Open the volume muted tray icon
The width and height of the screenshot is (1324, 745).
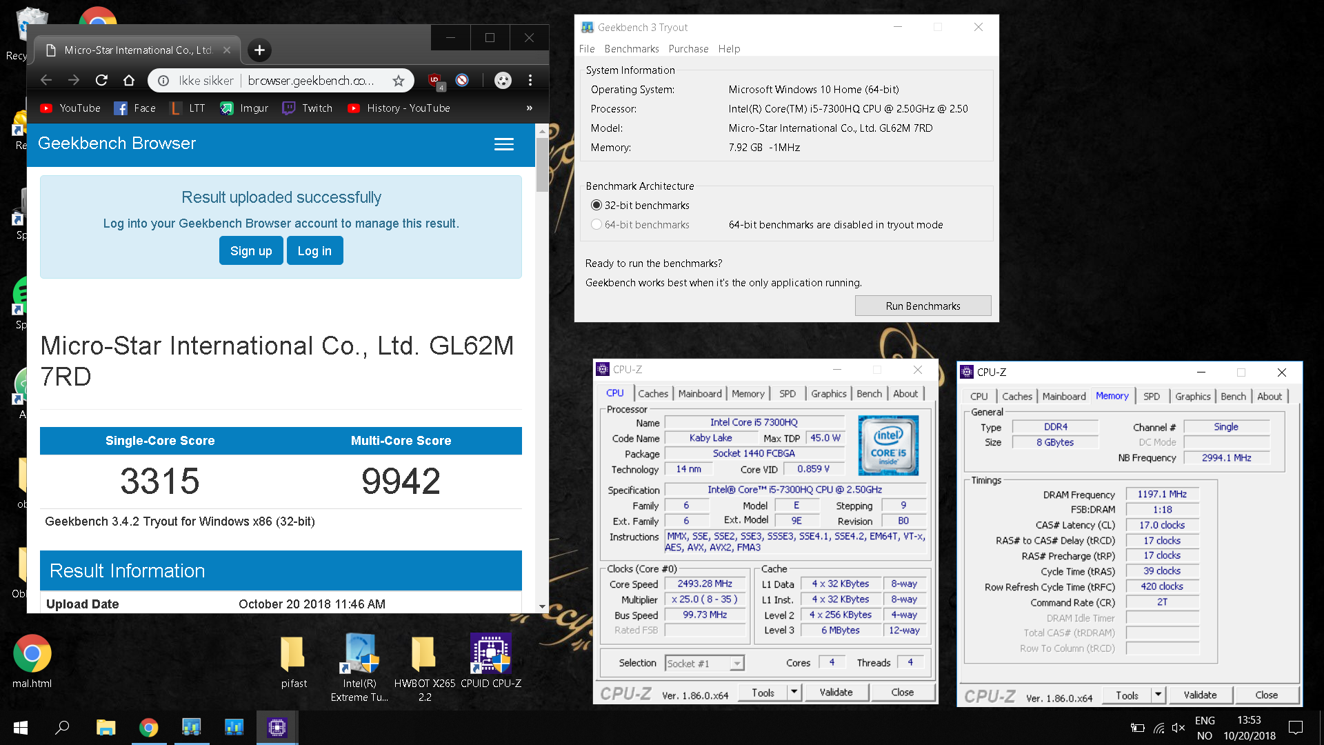(x=1178, y=728)
